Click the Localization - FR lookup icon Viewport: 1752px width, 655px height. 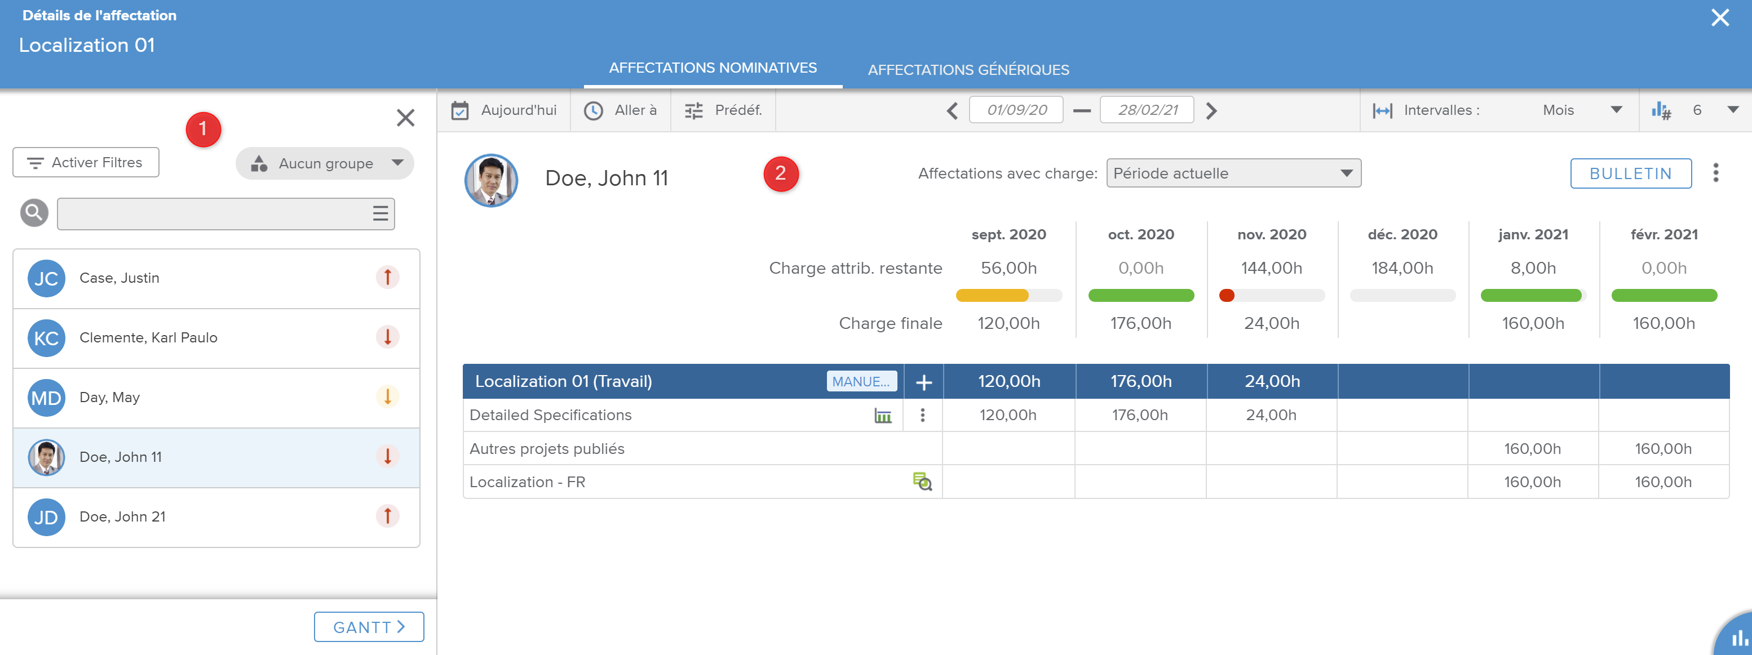pyautogui.click(x=922, y=482)
